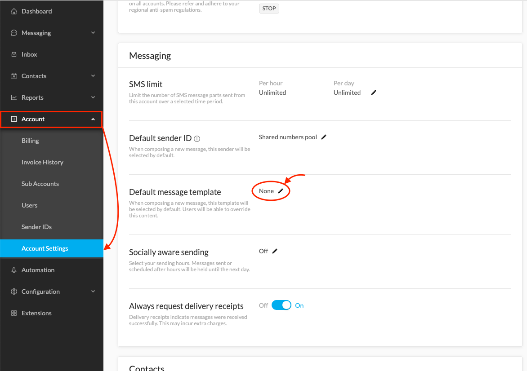Open the Billing page

click(x=30, y=140)
